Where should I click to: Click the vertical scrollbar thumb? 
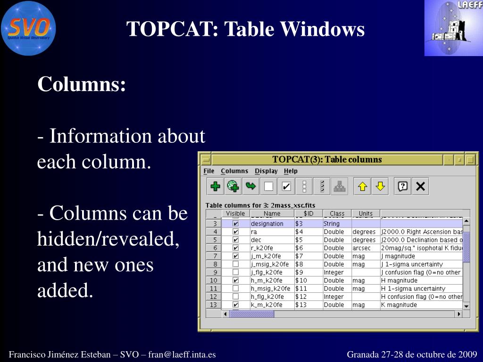(466, 247)
